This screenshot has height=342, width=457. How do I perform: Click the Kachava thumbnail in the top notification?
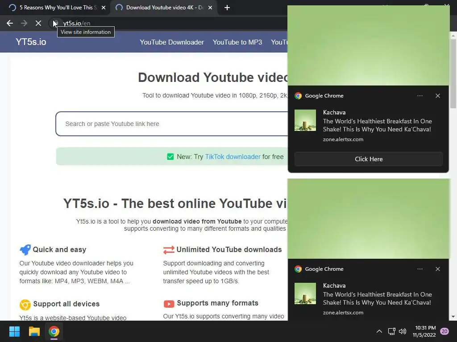point(305,120)
